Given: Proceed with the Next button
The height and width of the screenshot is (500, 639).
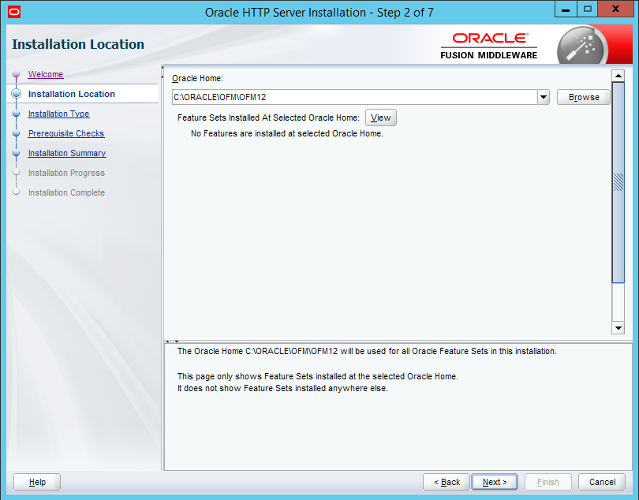Looking at the screenshot, I should (x=494, y=482).
